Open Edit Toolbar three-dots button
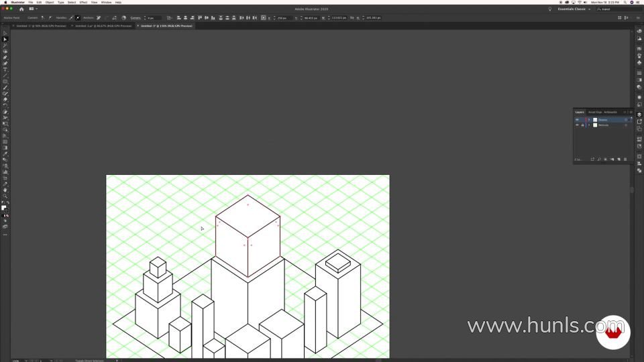 [5, 235]
